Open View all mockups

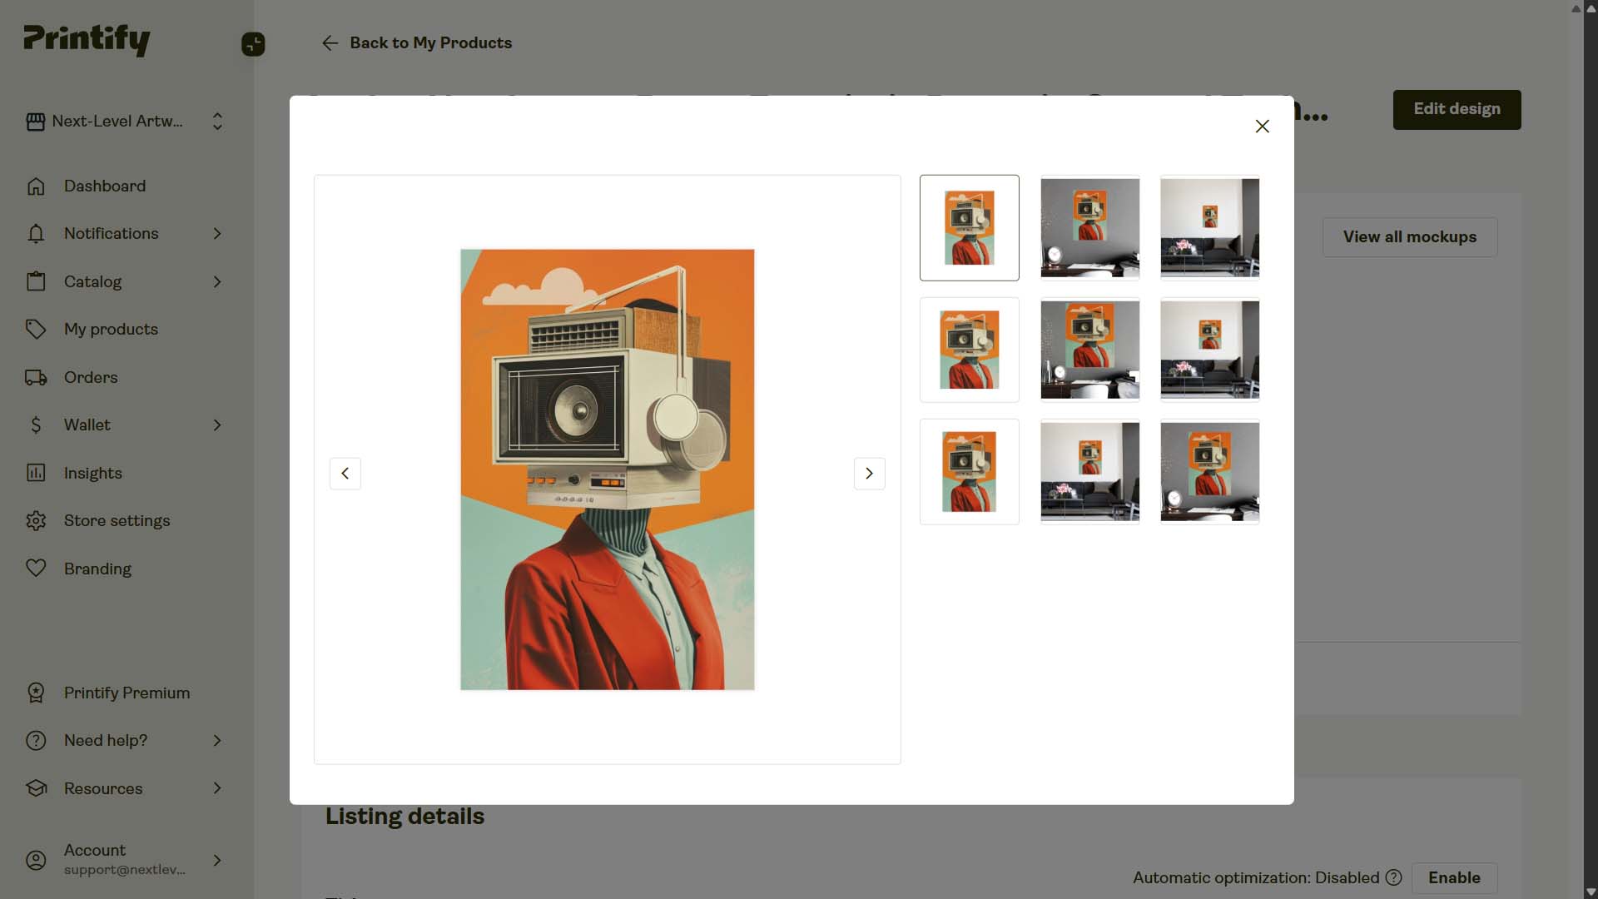tap(1409, 236)
